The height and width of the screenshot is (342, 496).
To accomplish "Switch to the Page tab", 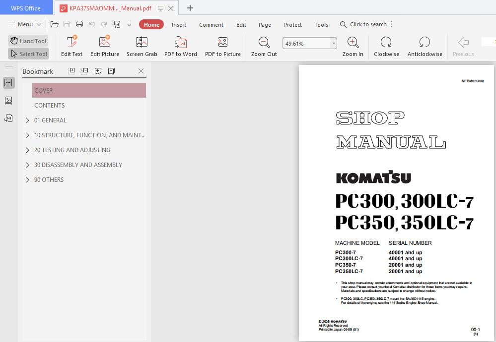I will [x=265, y=25].
